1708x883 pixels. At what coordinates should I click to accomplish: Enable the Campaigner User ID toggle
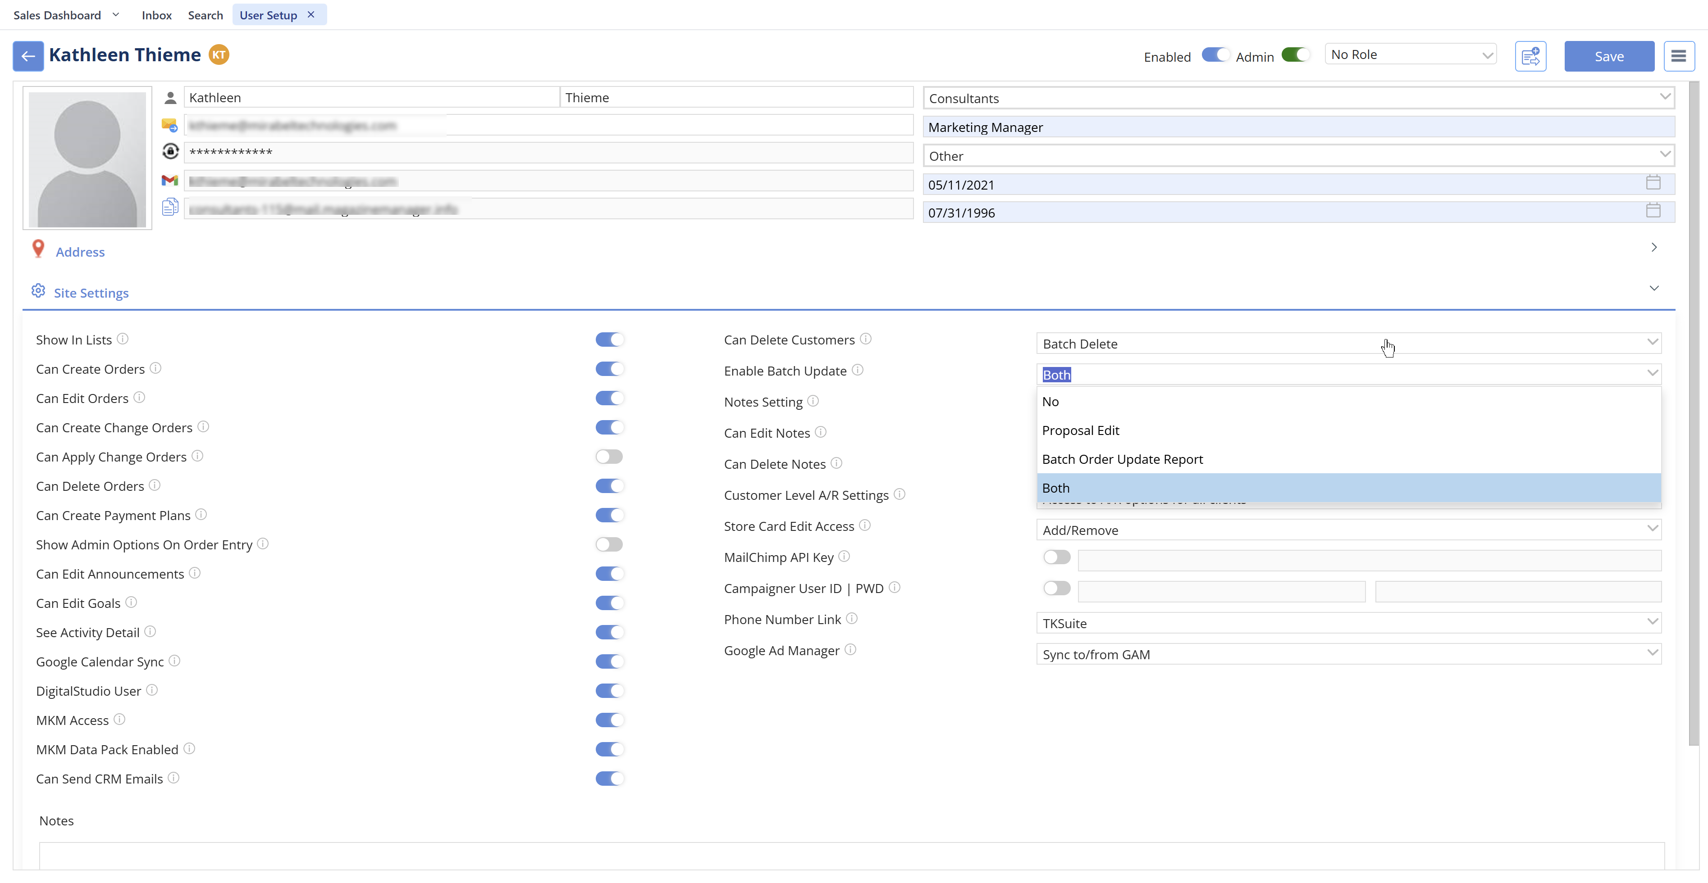pos(1056,589)
